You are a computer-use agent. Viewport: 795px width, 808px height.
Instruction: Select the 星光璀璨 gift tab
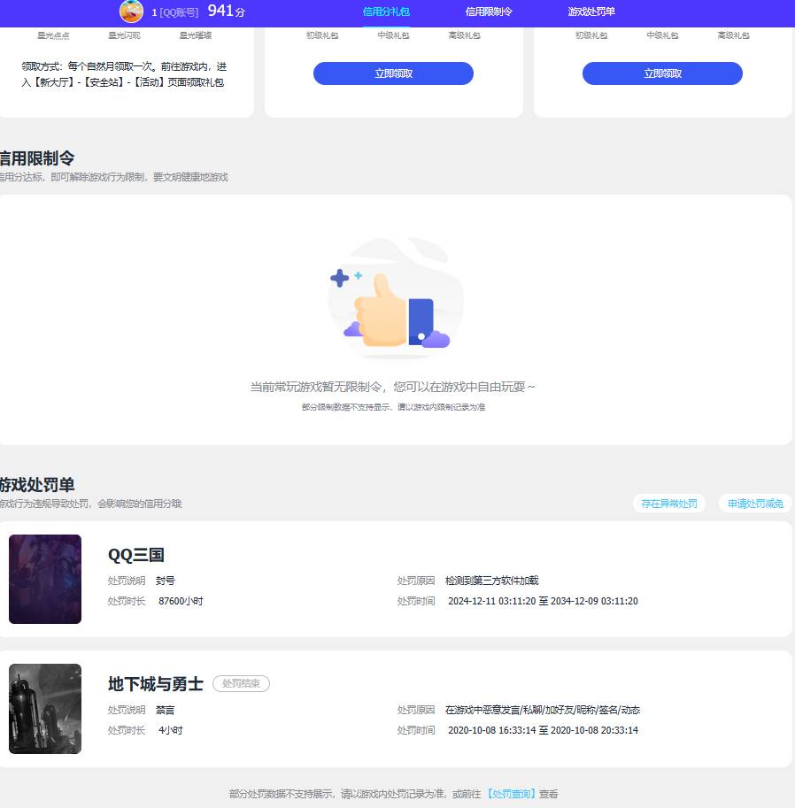(195, 35)
